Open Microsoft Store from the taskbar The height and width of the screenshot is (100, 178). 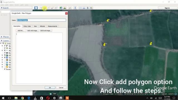[41, 98]
